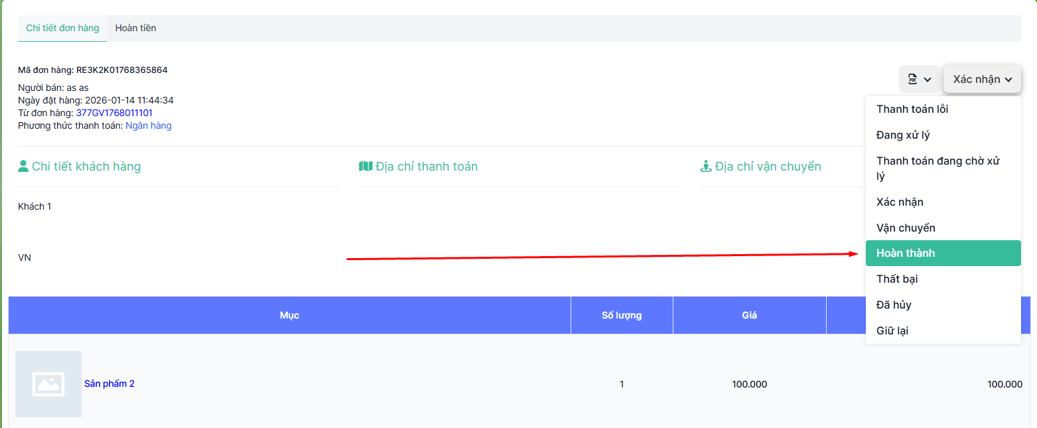Select Đã hủy from the status list
This screenshot has width=1037, height=428.
[x=894, y=305]
